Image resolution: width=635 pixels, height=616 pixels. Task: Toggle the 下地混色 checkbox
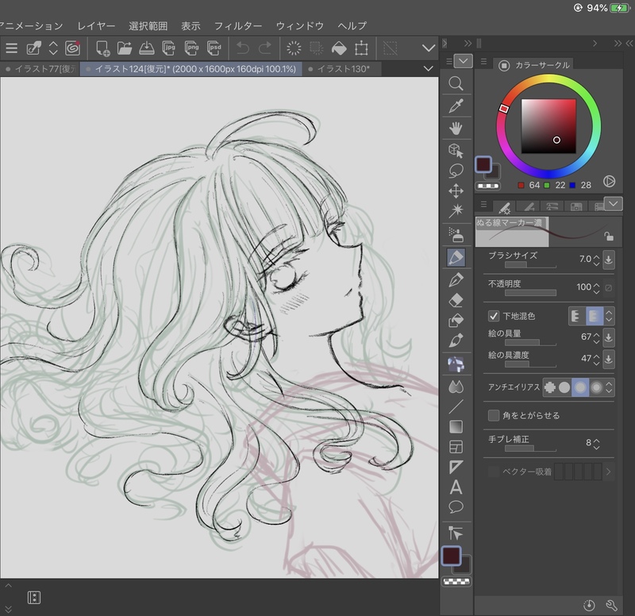(494, 316)
